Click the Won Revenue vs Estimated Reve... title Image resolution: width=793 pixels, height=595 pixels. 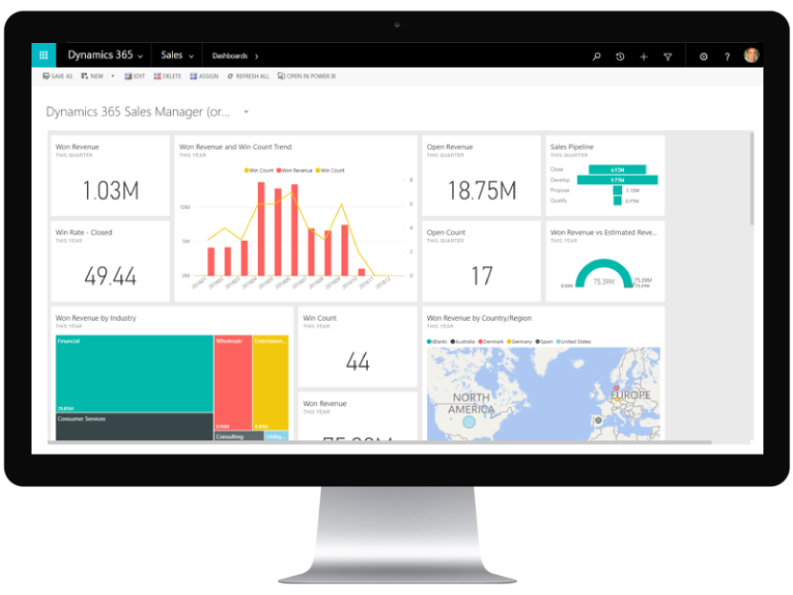(x=604, y=232)
